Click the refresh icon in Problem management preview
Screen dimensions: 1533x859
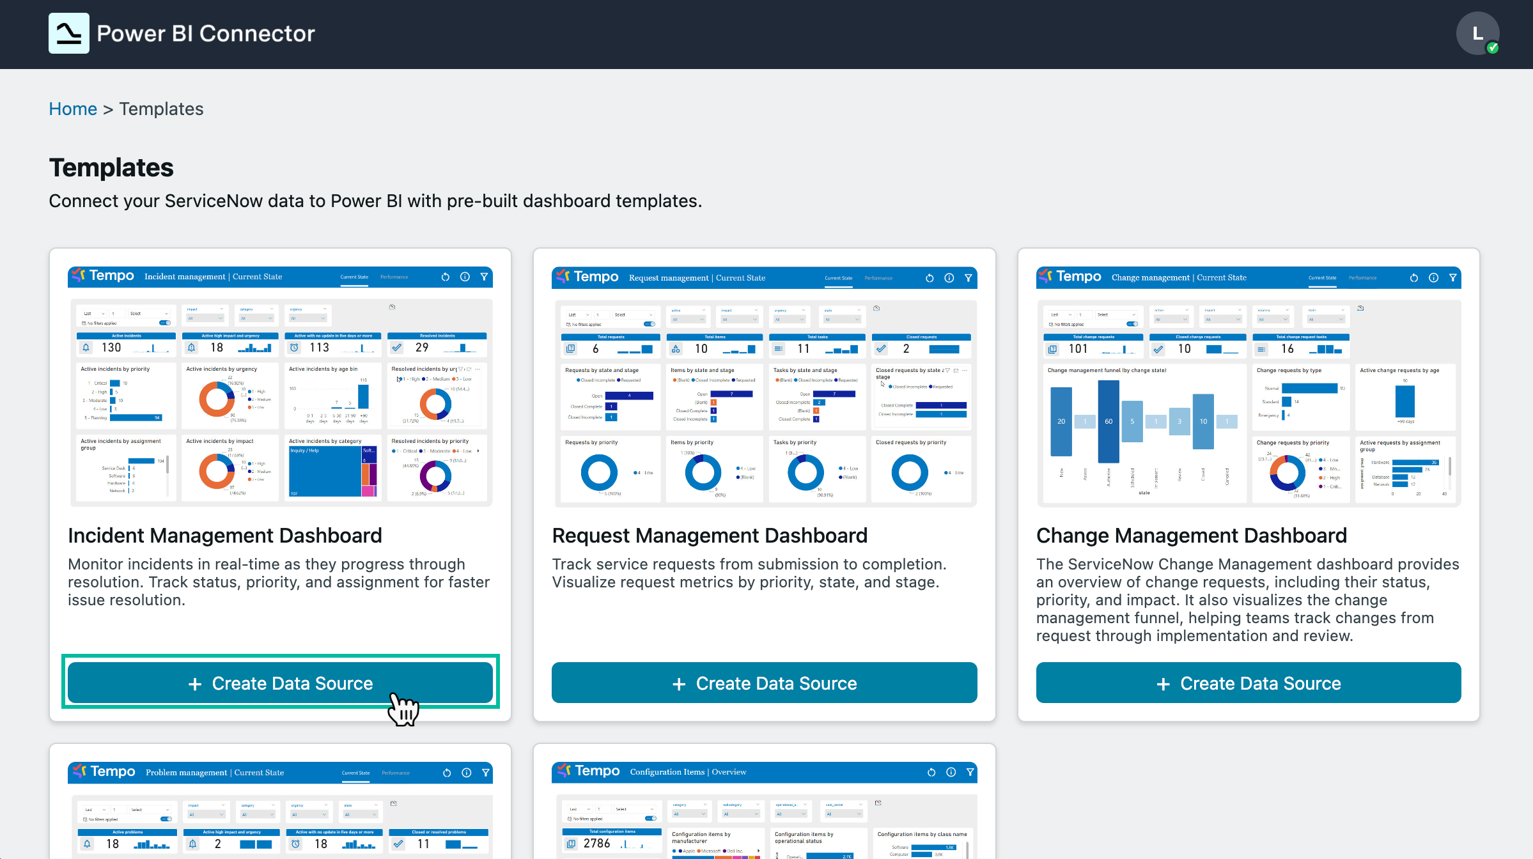[447, 773]
